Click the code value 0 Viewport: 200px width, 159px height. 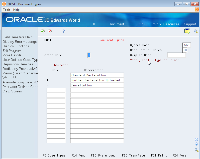tap(47, 75)
